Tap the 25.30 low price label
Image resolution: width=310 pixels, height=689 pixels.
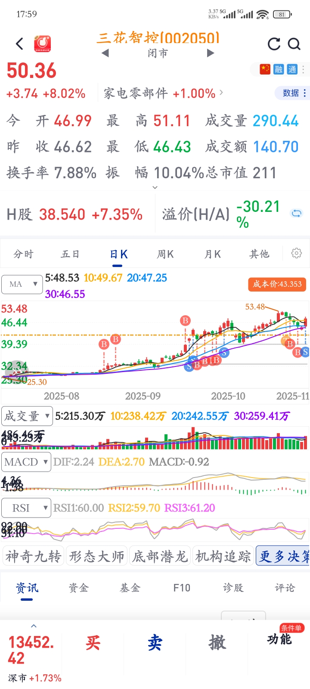[37, 382]
